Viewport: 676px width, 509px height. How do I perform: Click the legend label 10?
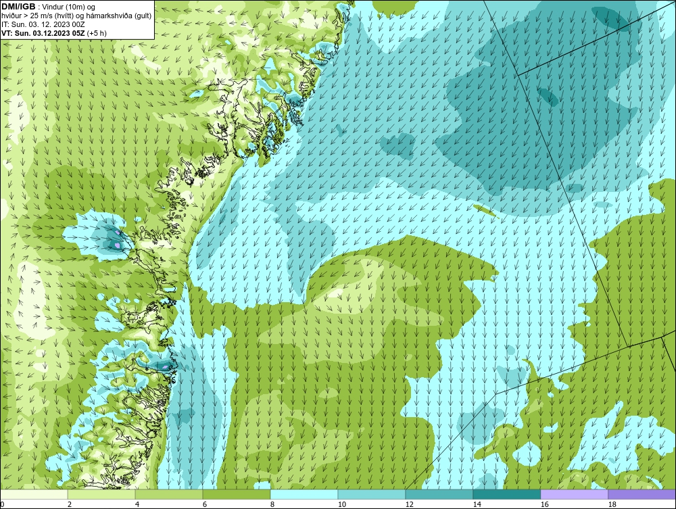(342, 504)
